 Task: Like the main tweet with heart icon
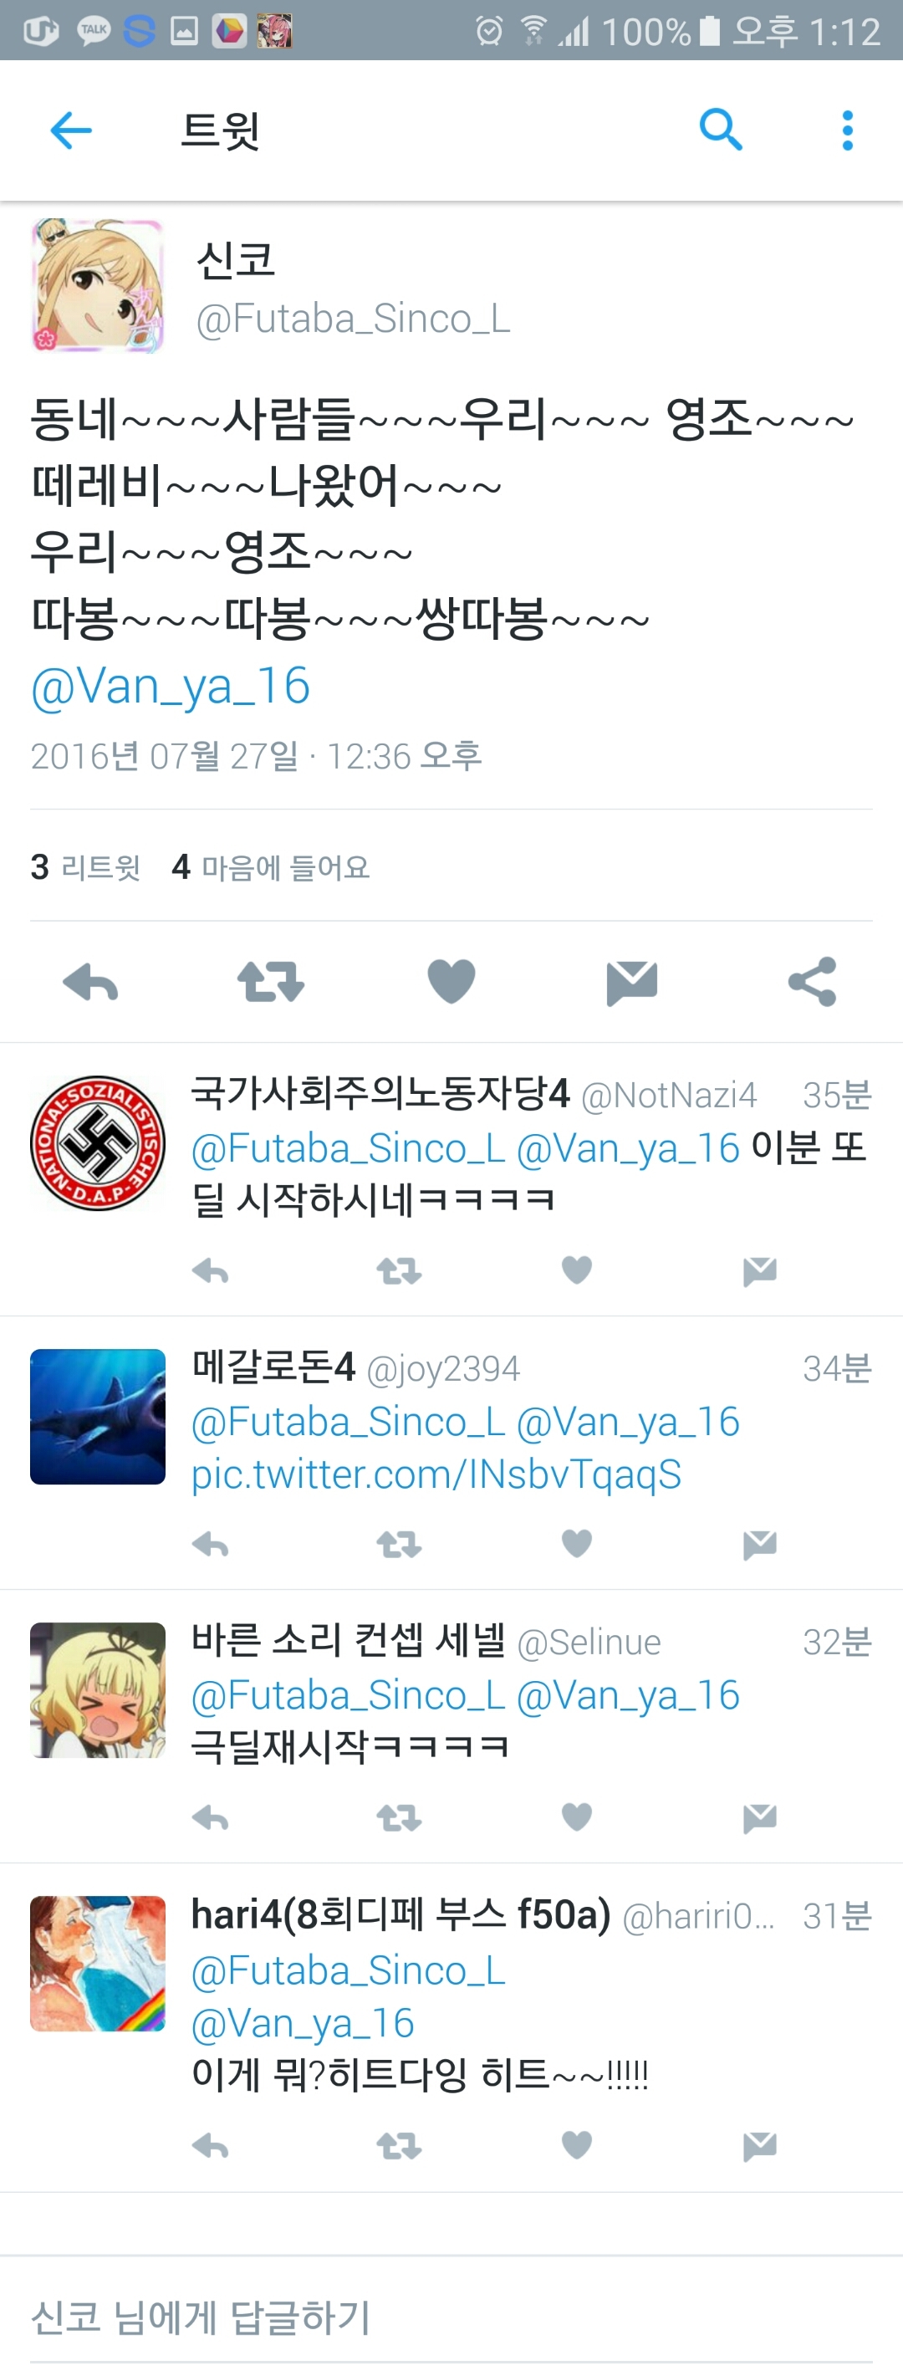pyautogui.click(x=451, y=980)
